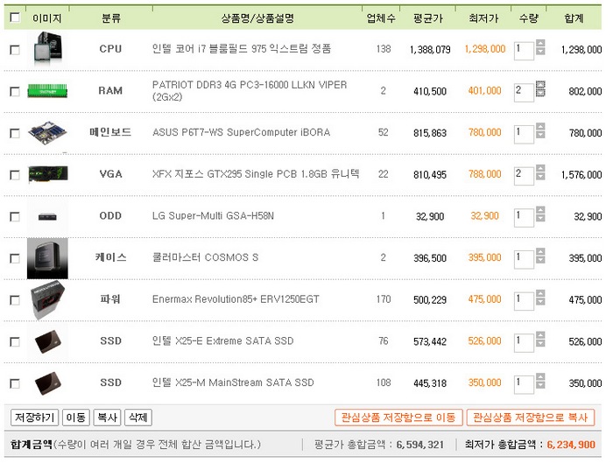Decrease quantity for the COSMOS S case
The image size is (613, 463).
click(x=540, y=260)
